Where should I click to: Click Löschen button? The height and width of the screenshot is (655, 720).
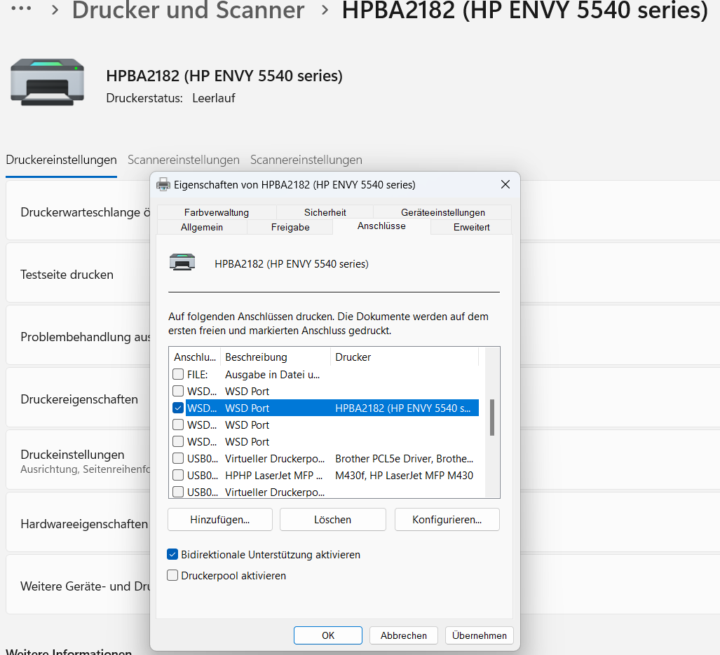[333, 520]
